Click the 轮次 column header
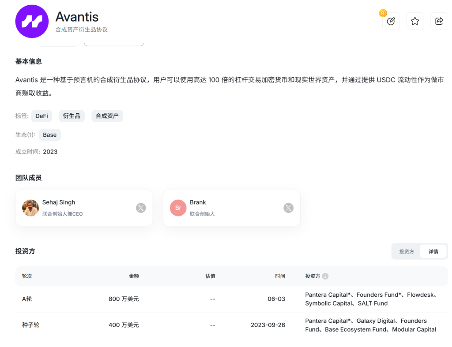The width and height of the screenshot is (452, 347). point(27,276)
